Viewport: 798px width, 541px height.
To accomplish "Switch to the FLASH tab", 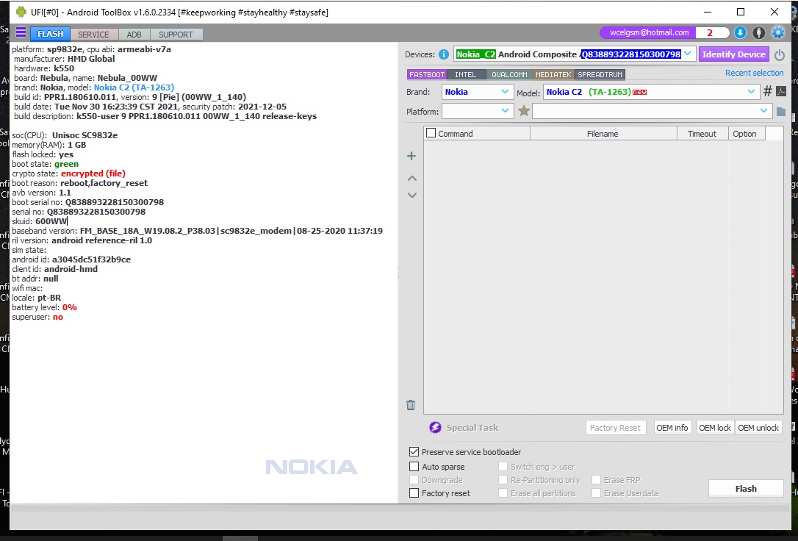I will pos(51,34).
